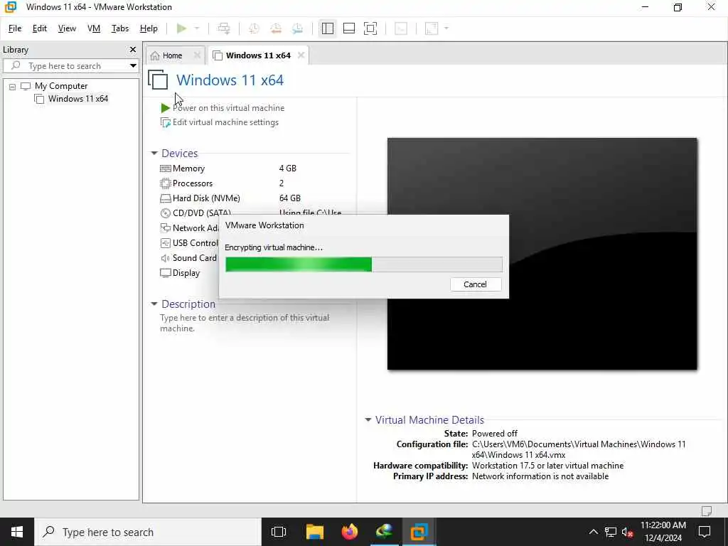
Task: Open the stretch mode dropdown arrow
Action: coord(446,28)
